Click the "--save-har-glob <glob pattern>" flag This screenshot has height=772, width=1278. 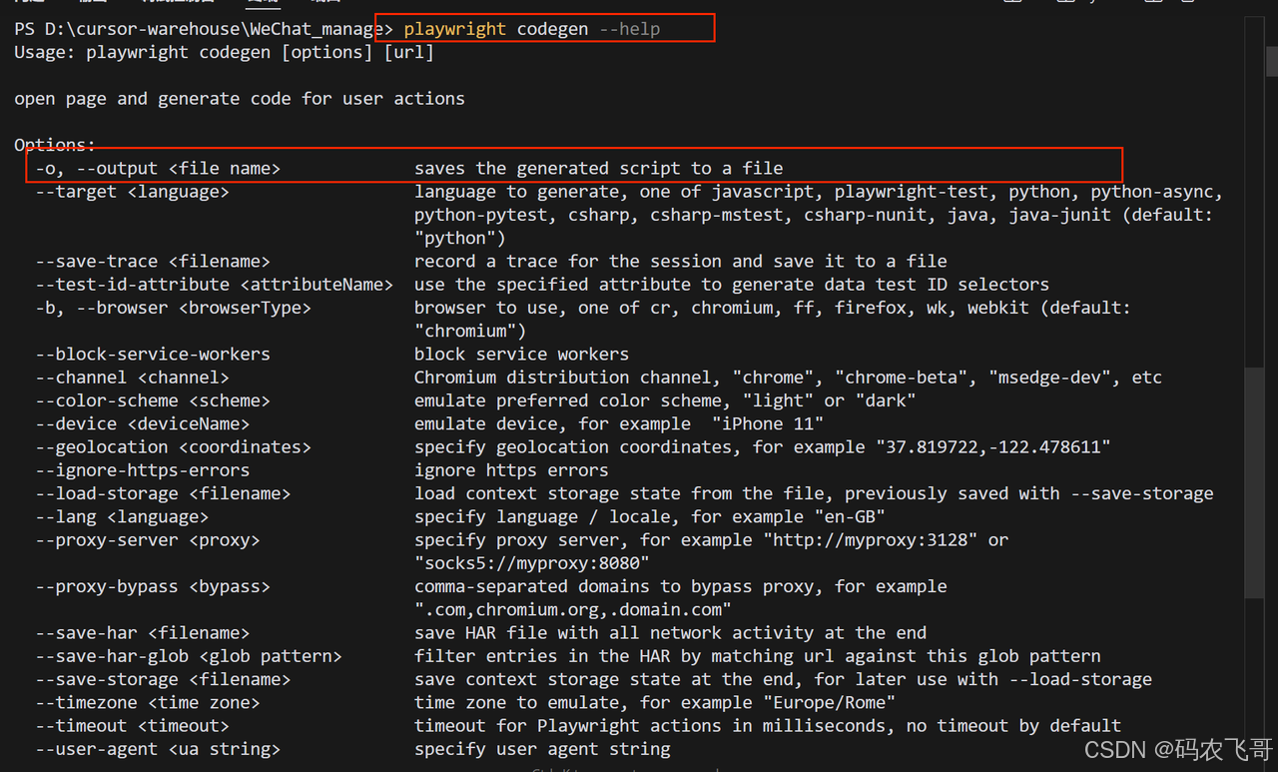[x=189, y=656]
